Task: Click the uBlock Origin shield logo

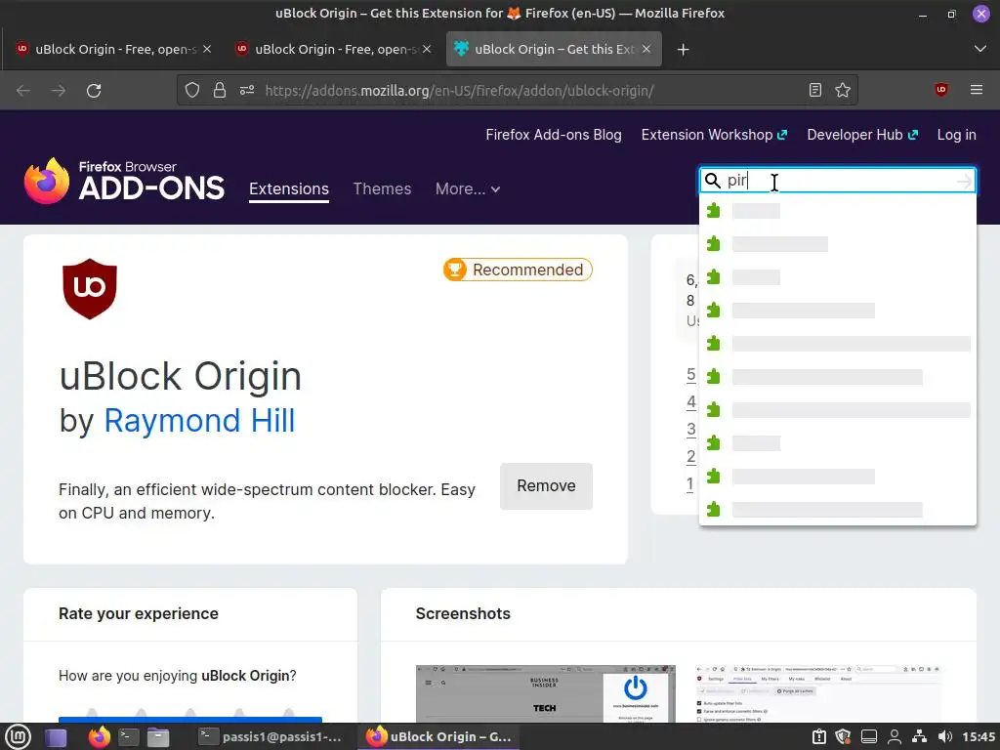Action: [x=90, y=289]
